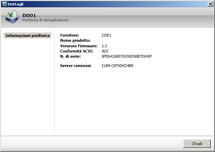The width and height of the screenshot is (215, 152).
Task: Click the Conformità SCSI label
Action: click(x=77, y=51)
